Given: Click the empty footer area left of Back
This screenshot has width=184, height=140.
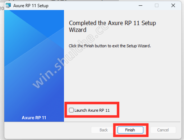Looking at the screenshot, I should (x=48, y=130).
